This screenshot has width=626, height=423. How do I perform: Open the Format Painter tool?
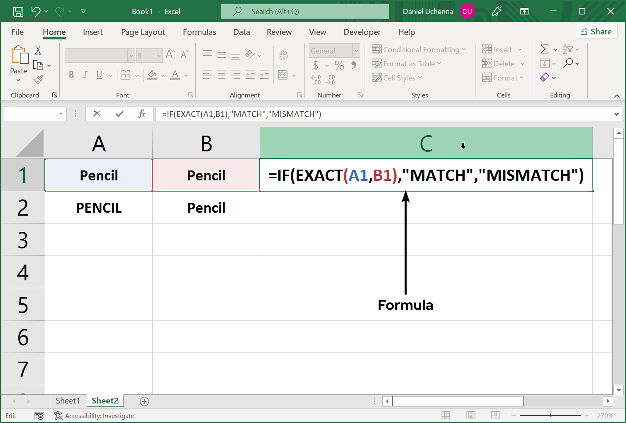coord(39,80)
